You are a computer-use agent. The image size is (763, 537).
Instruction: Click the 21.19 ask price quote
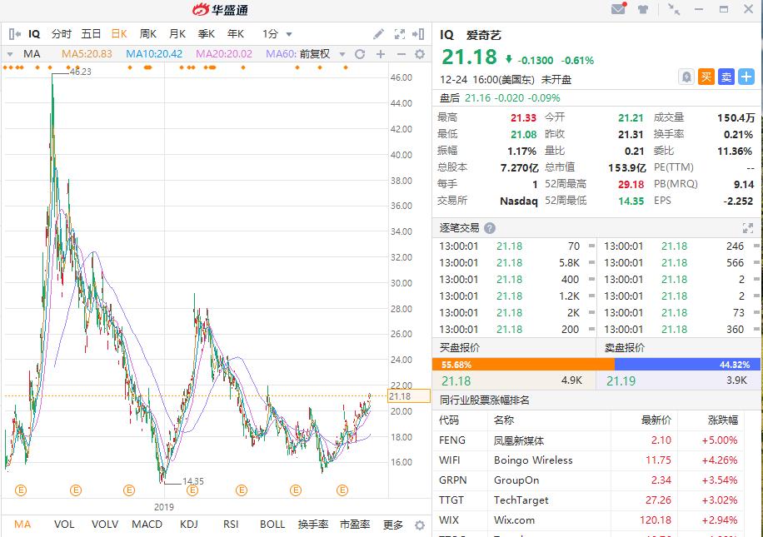(x=621, y=380)
